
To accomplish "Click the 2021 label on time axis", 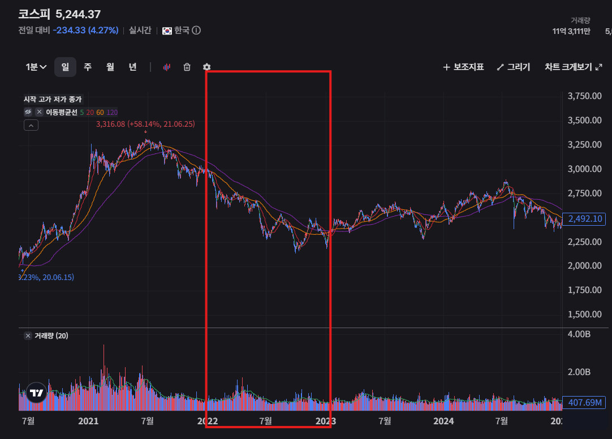I will pyautogui.click(x=88, y=421).
